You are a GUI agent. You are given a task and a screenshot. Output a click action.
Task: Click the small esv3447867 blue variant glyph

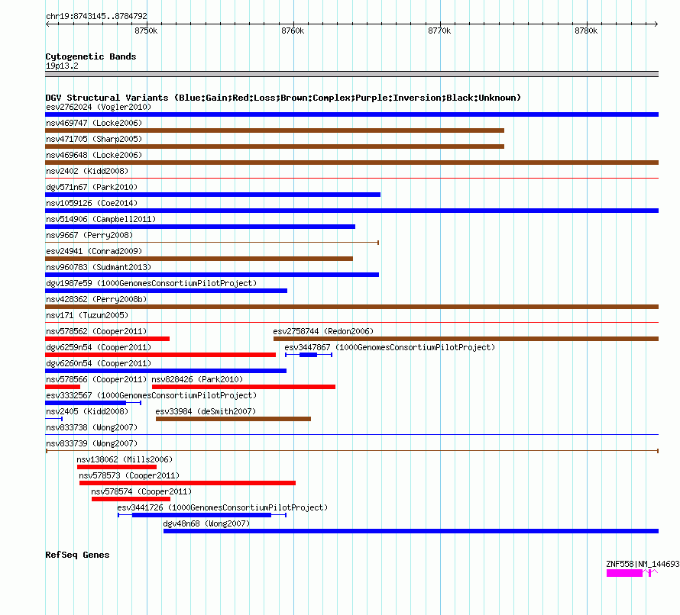[309, 355]
